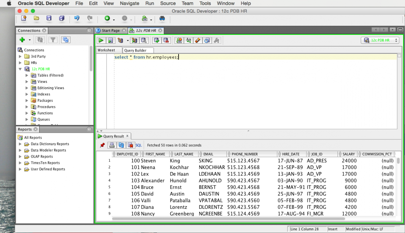This screenshot has width=405, height=233.
Task: Click the Refresh icon in Query Result
Action: coord(121,145)
